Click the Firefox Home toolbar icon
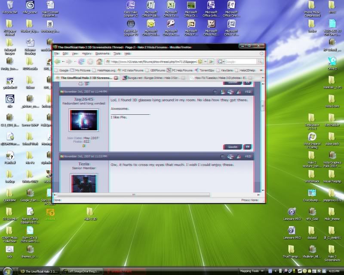The image size is (344, 275). pyautogui.click(x=99, y=61)
